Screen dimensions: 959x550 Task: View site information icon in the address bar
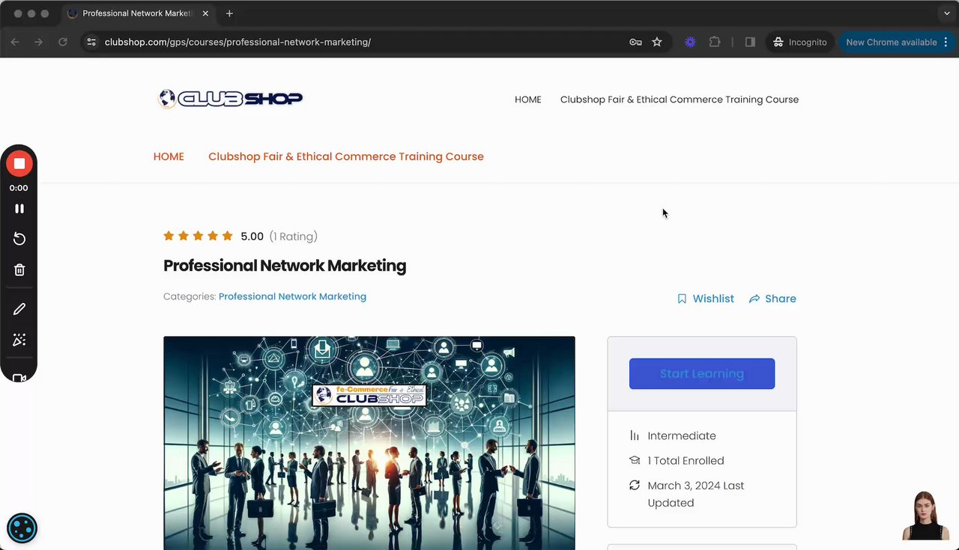point(91,42)
